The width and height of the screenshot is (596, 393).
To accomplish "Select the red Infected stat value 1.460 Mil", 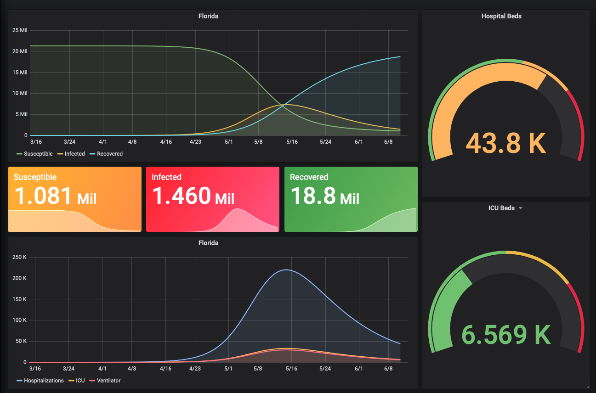I will pos(193,196).
